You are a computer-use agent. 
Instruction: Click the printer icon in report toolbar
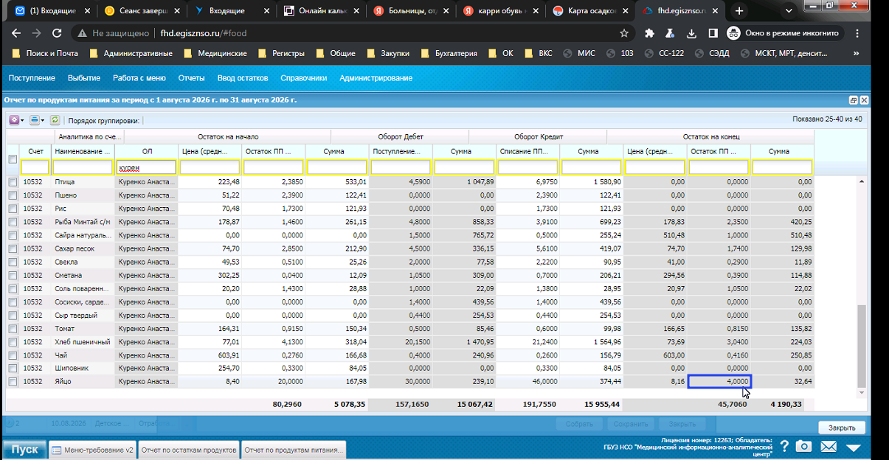pyautogui.click(x=35, y=119)
